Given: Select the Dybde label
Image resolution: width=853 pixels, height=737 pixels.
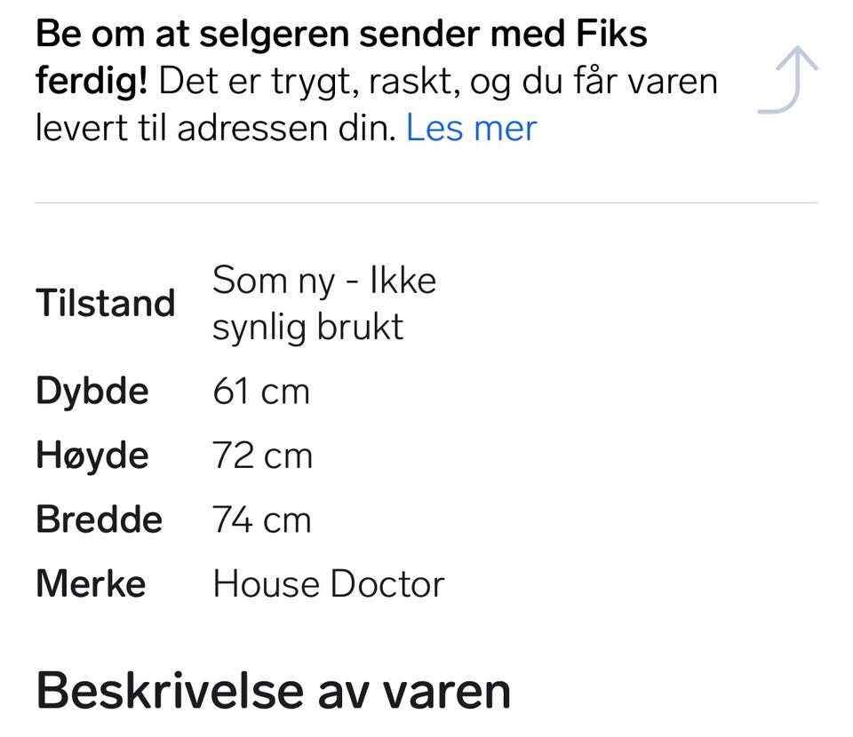Looking at the screenshot, I should 92,392.
